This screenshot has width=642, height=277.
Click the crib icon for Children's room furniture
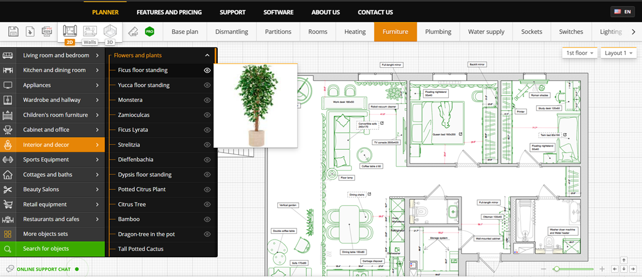pos(8,115)
